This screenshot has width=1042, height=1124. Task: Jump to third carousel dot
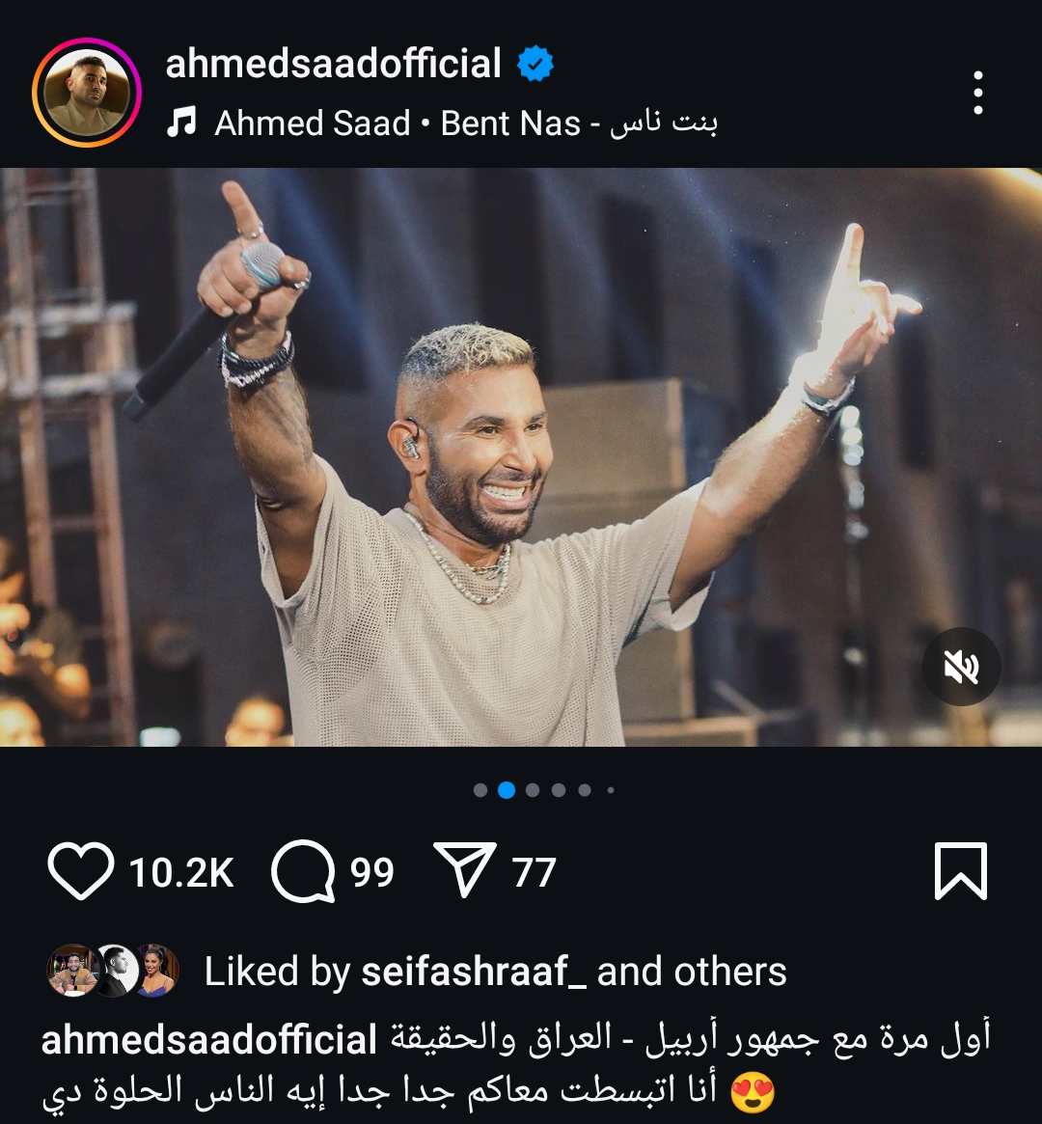point(533,790)
